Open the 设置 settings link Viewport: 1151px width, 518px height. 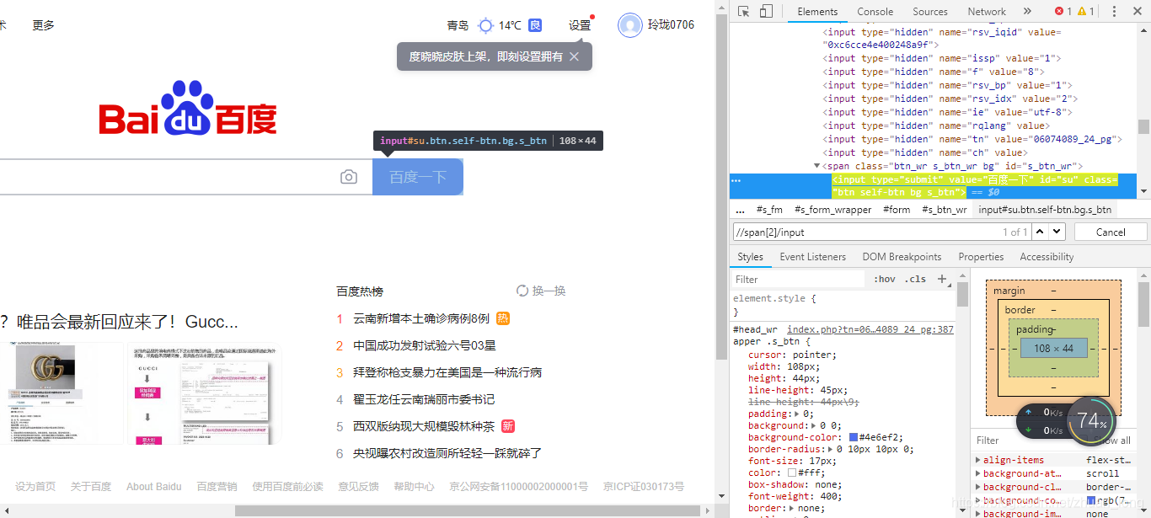pos(580,25)
